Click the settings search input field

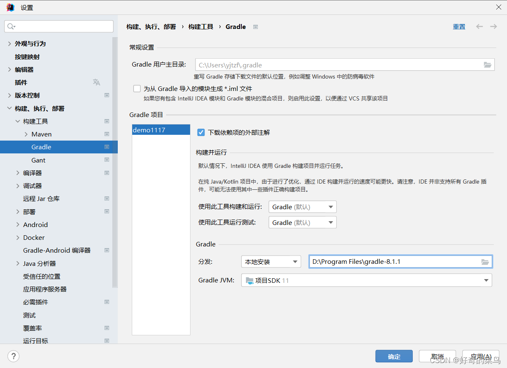point(59,26)
